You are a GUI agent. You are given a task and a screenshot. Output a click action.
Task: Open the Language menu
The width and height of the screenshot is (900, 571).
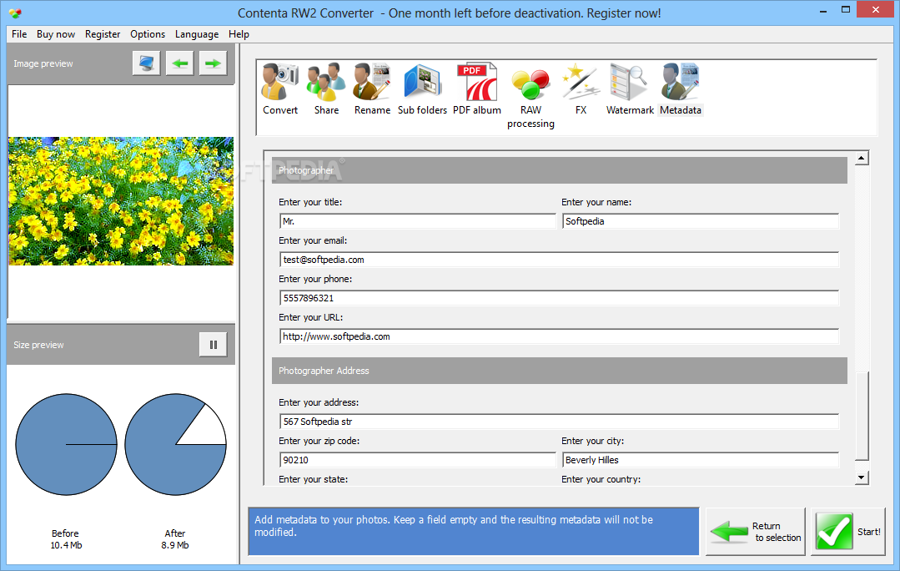pyautogui.click(x=197, y=34)
